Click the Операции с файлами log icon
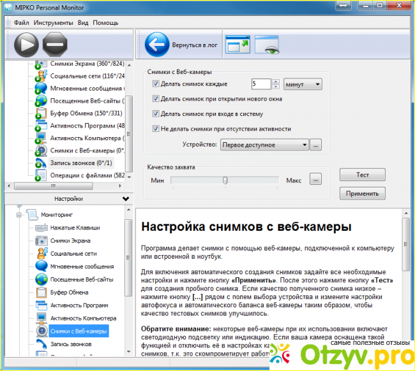 [41, 175]
